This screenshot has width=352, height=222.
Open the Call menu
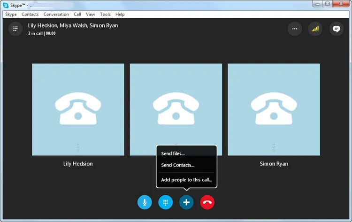click(77, 15)
